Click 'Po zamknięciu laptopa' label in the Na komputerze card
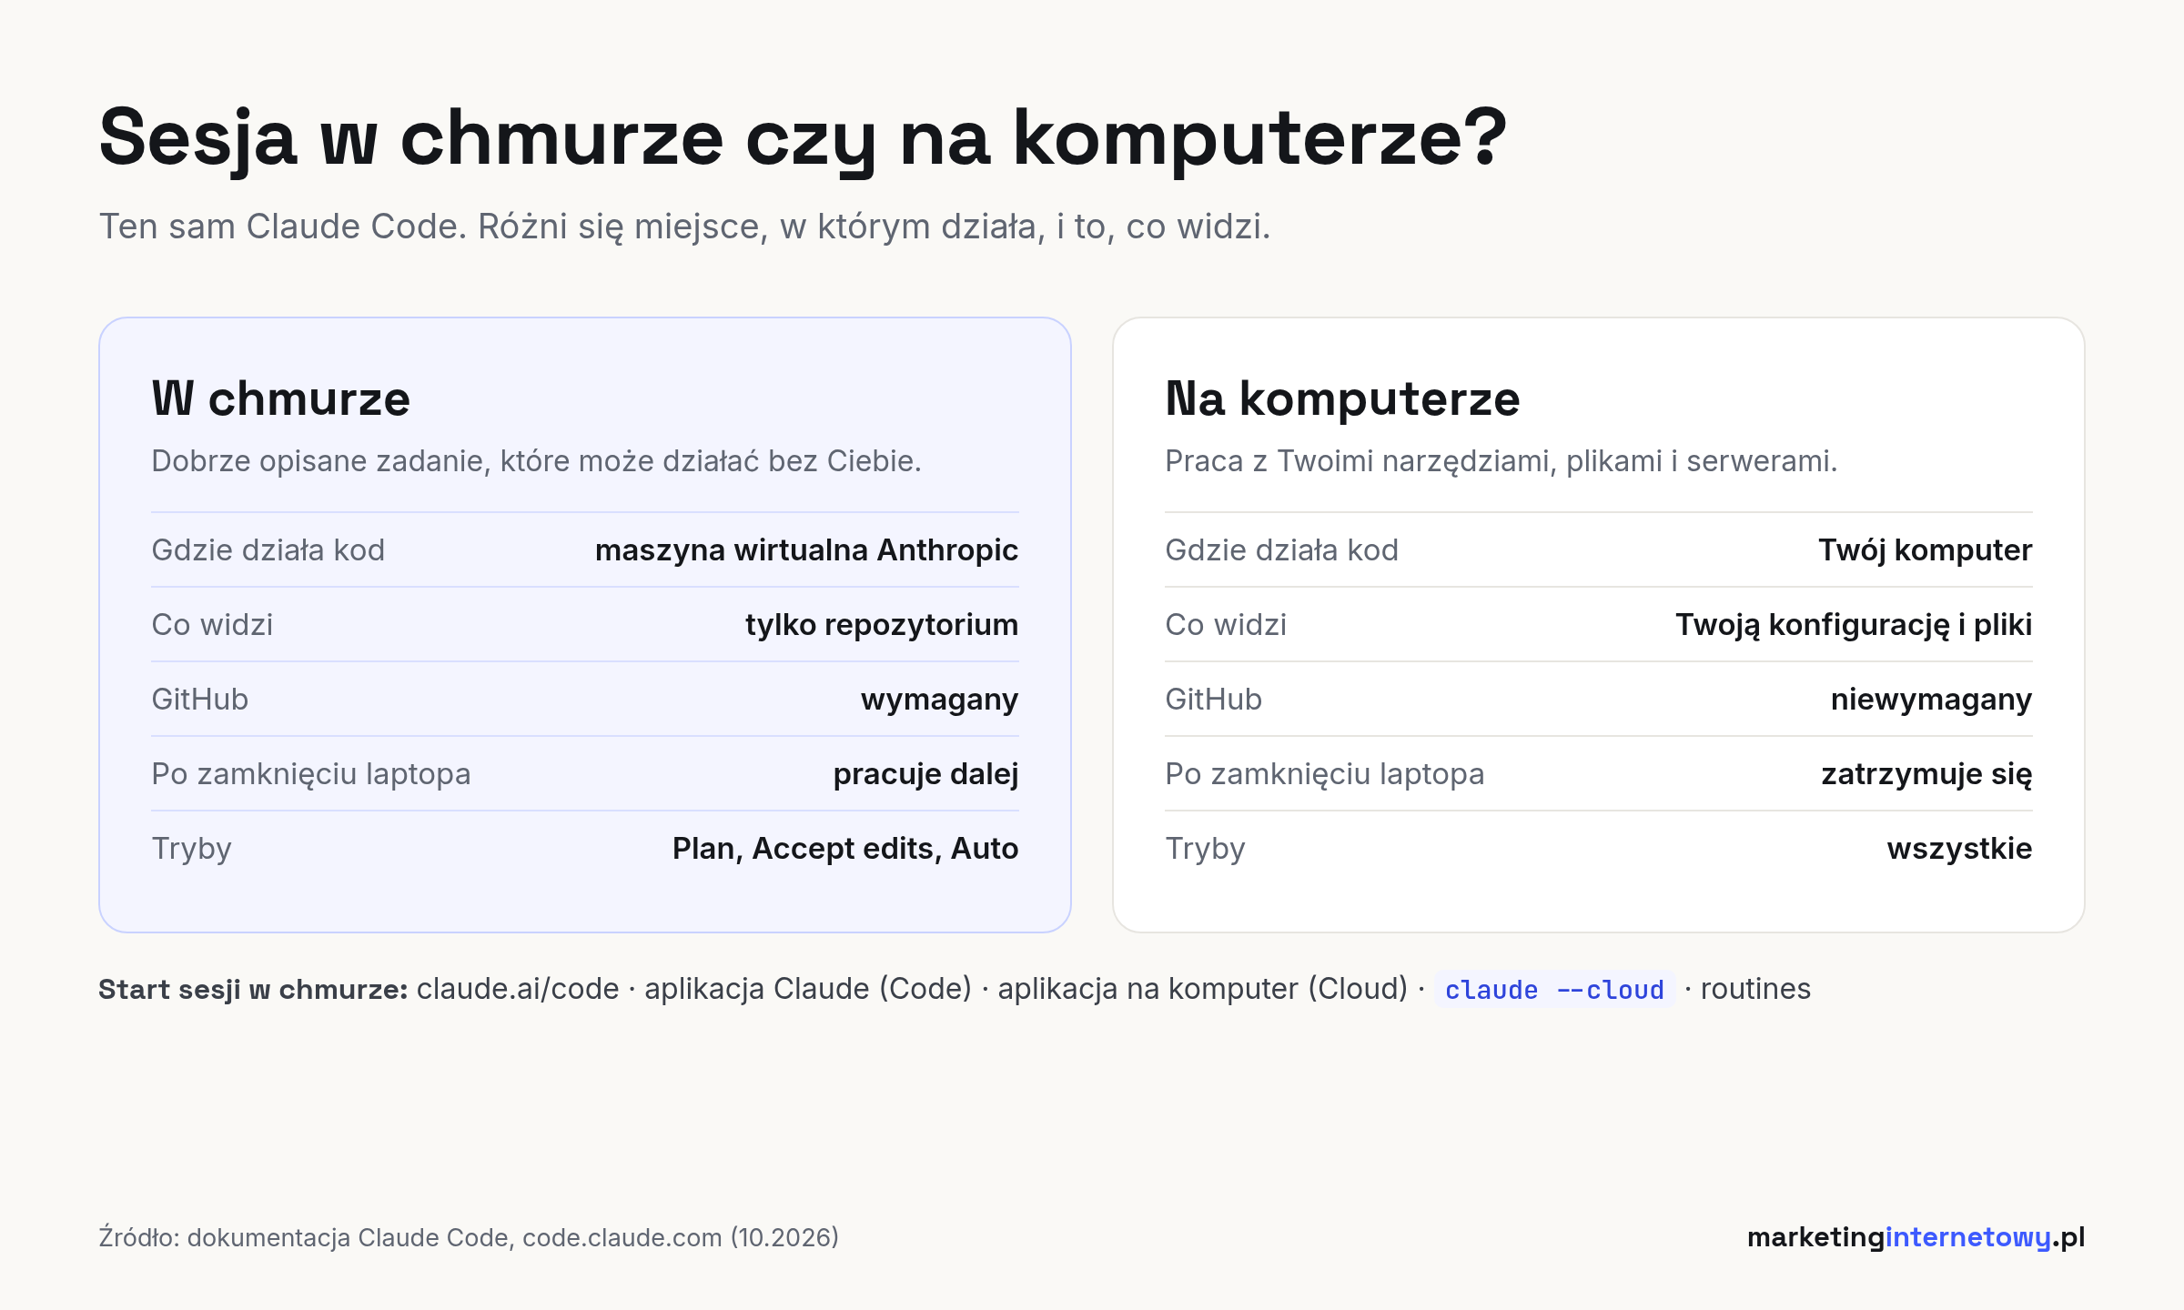 coord(1324,774)
